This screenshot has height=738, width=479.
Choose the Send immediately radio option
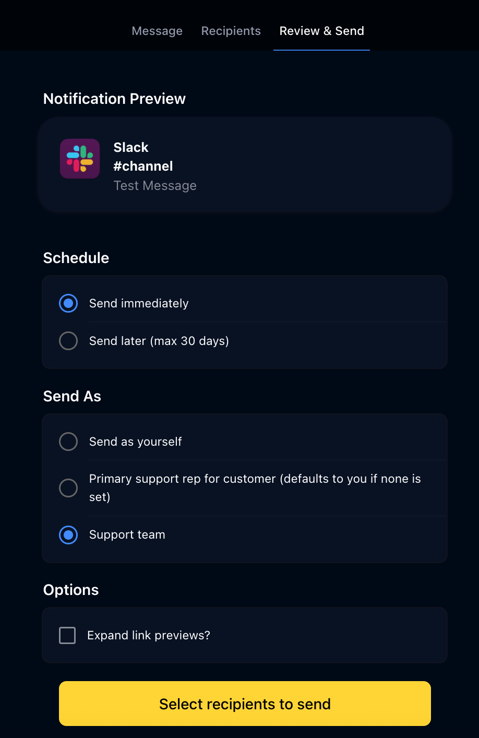[68, 303]
